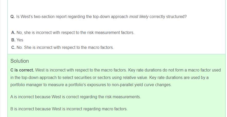Click the italic 'most likely' phrase in question
The height and width of the screenshot is (117, 227).
click(139, 17)
